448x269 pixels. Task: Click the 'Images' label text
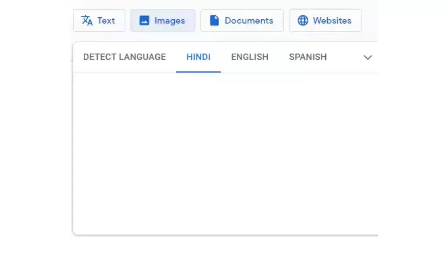170,21
